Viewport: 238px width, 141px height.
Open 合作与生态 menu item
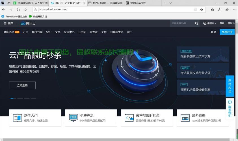point(117,32)
